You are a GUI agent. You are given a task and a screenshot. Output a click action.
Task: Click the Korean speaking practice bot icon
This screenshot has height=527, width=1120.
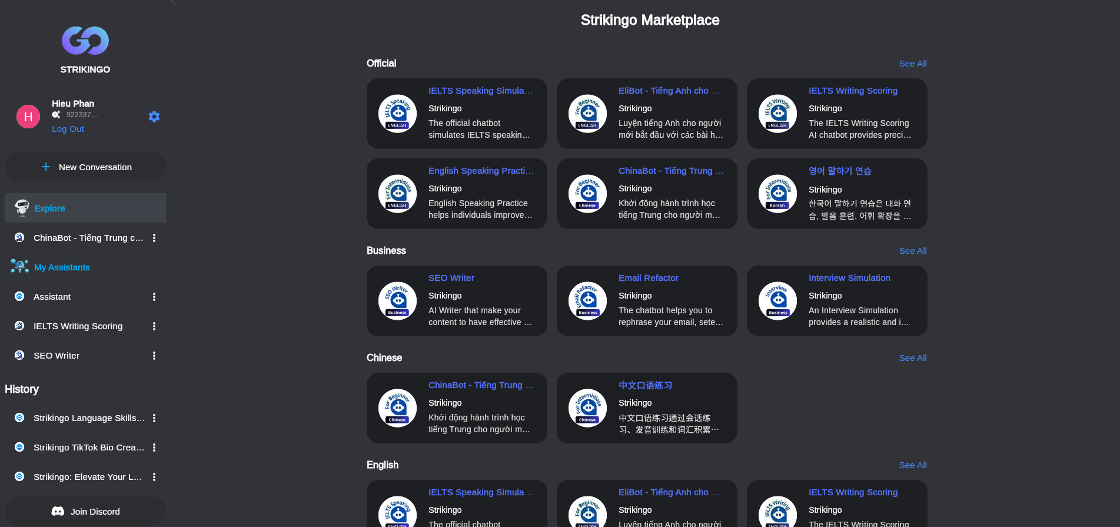(x=777, y=194)
